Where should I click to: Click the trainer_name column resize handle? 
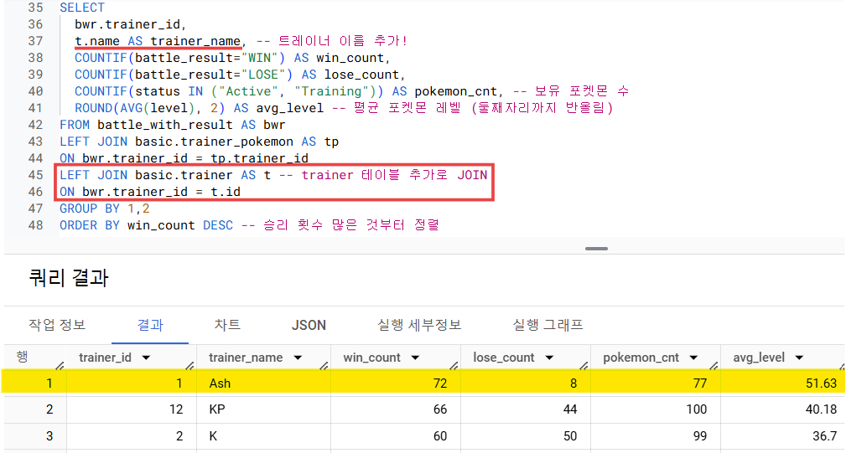[x=324, y=366]
